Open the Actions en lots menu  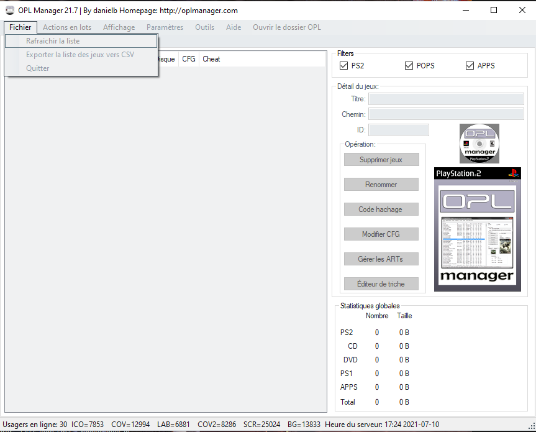point(67,27)
